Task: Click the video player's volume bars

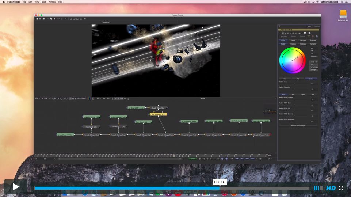Action: 318,188
